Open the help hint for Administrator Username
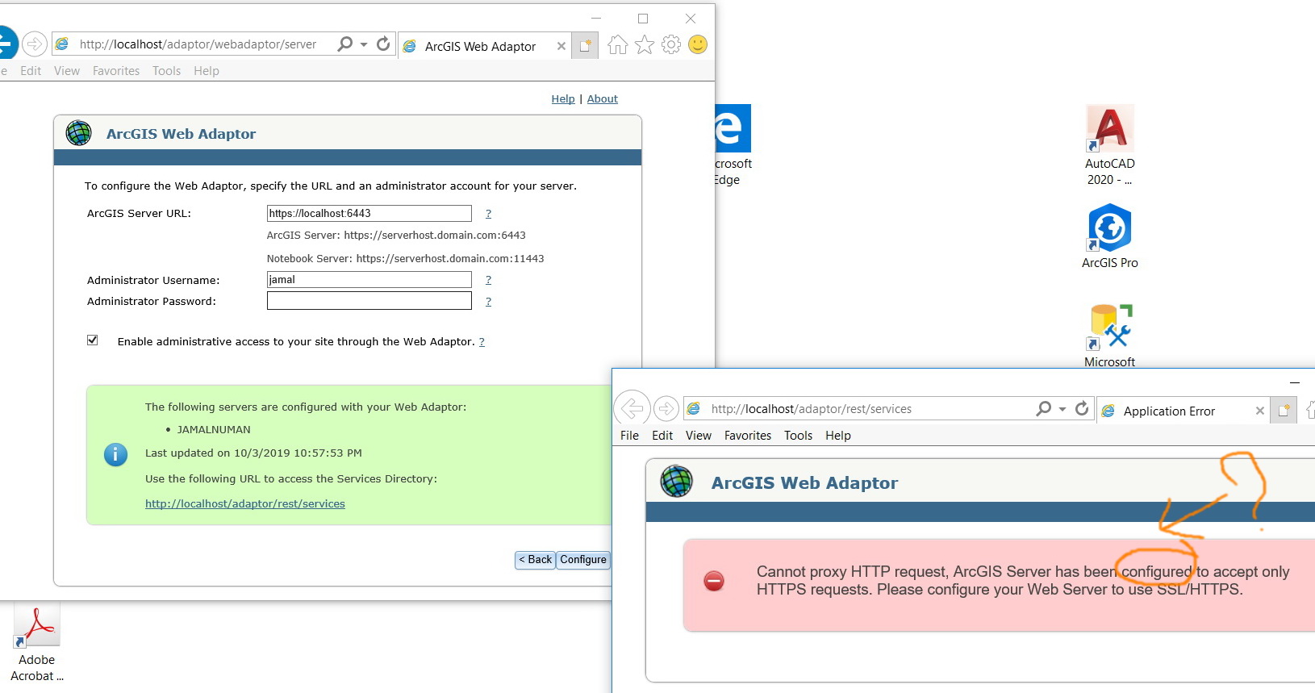The height and width of the screenshot is (693, 1315). coord(488,280)
